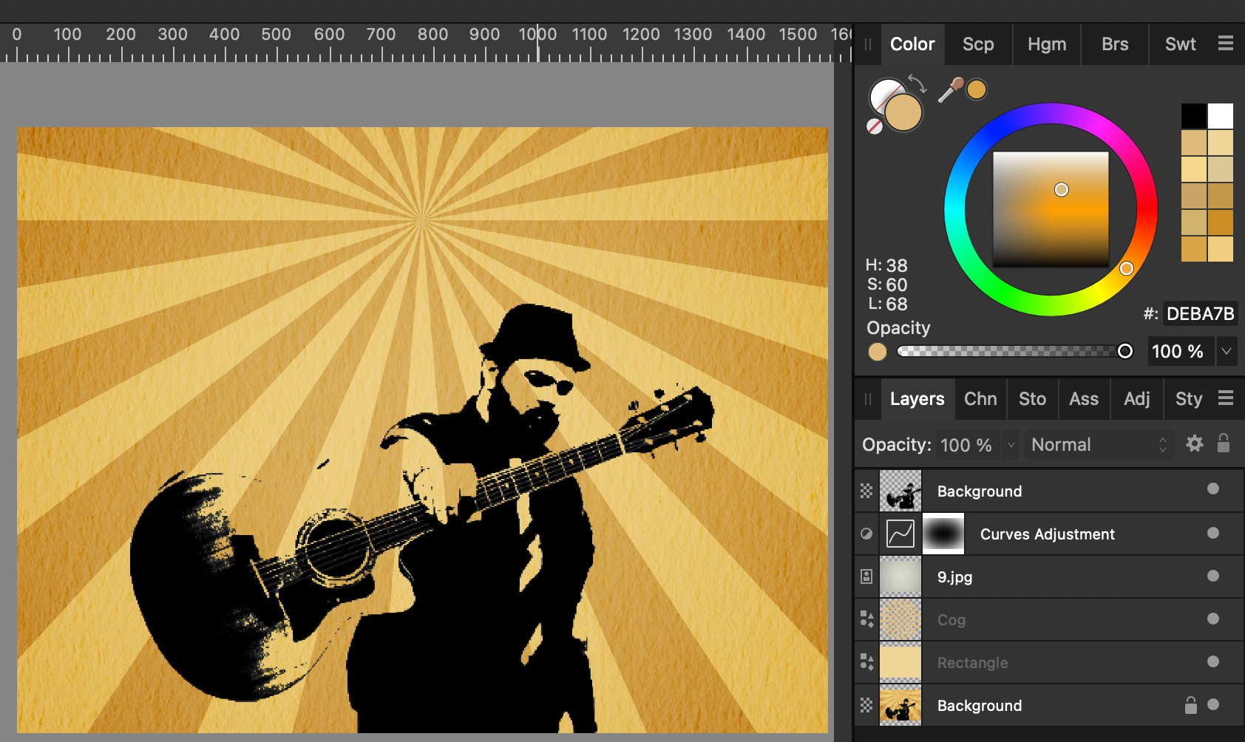The width and height of the screenshot is (1245, 742).
Task: Hide the top Background layer
Action: point(1213,489)
